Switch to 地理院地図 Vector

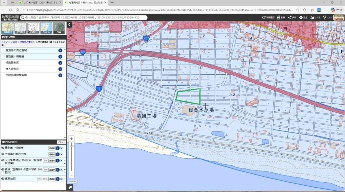[x=339, y=17]
